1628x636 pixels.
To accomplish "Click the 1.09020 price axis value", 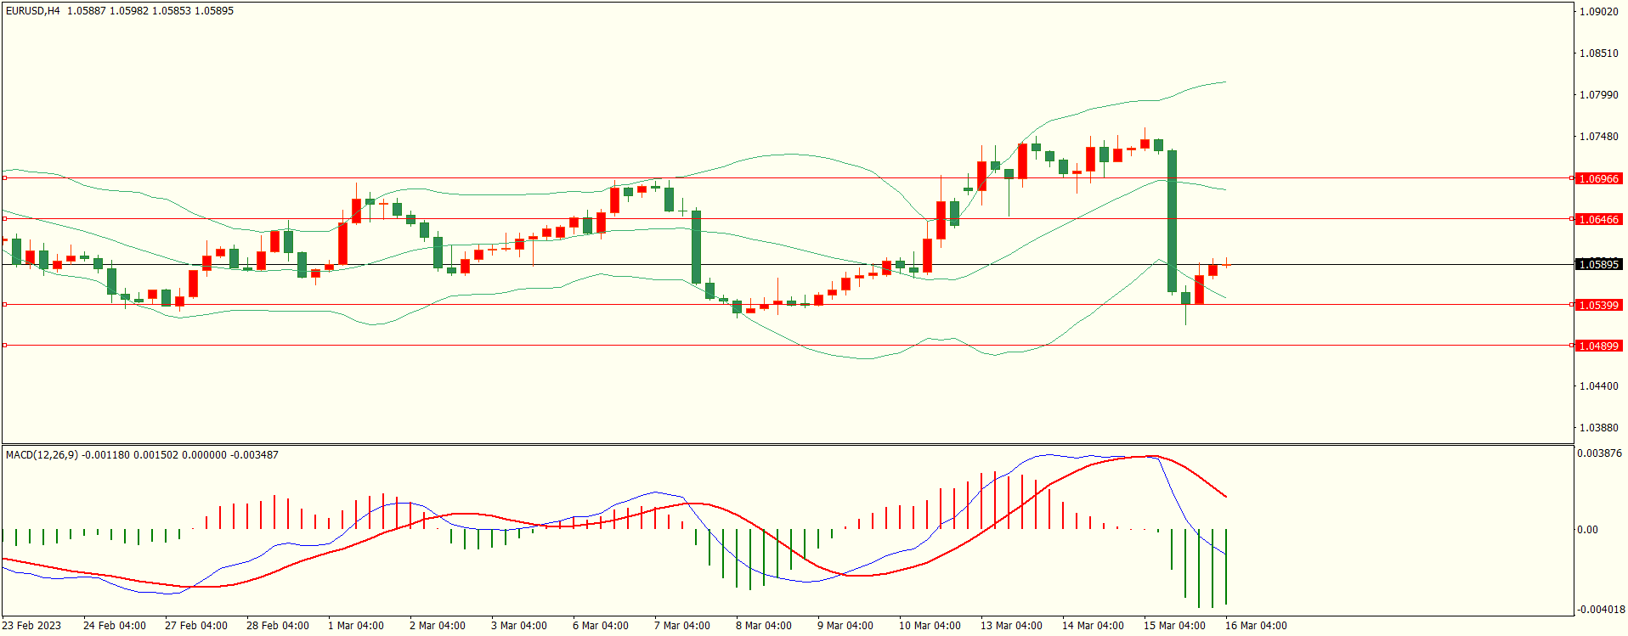I will coord(1598,12).
